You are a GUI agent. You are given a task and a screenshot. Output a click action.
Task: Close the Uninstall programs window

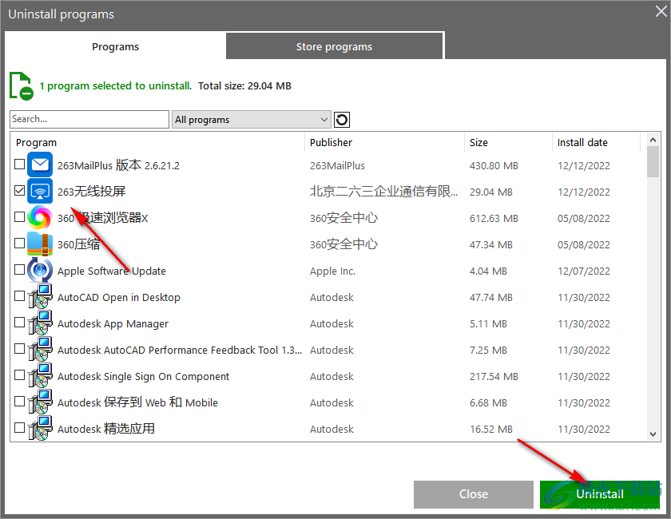[661, 11]
